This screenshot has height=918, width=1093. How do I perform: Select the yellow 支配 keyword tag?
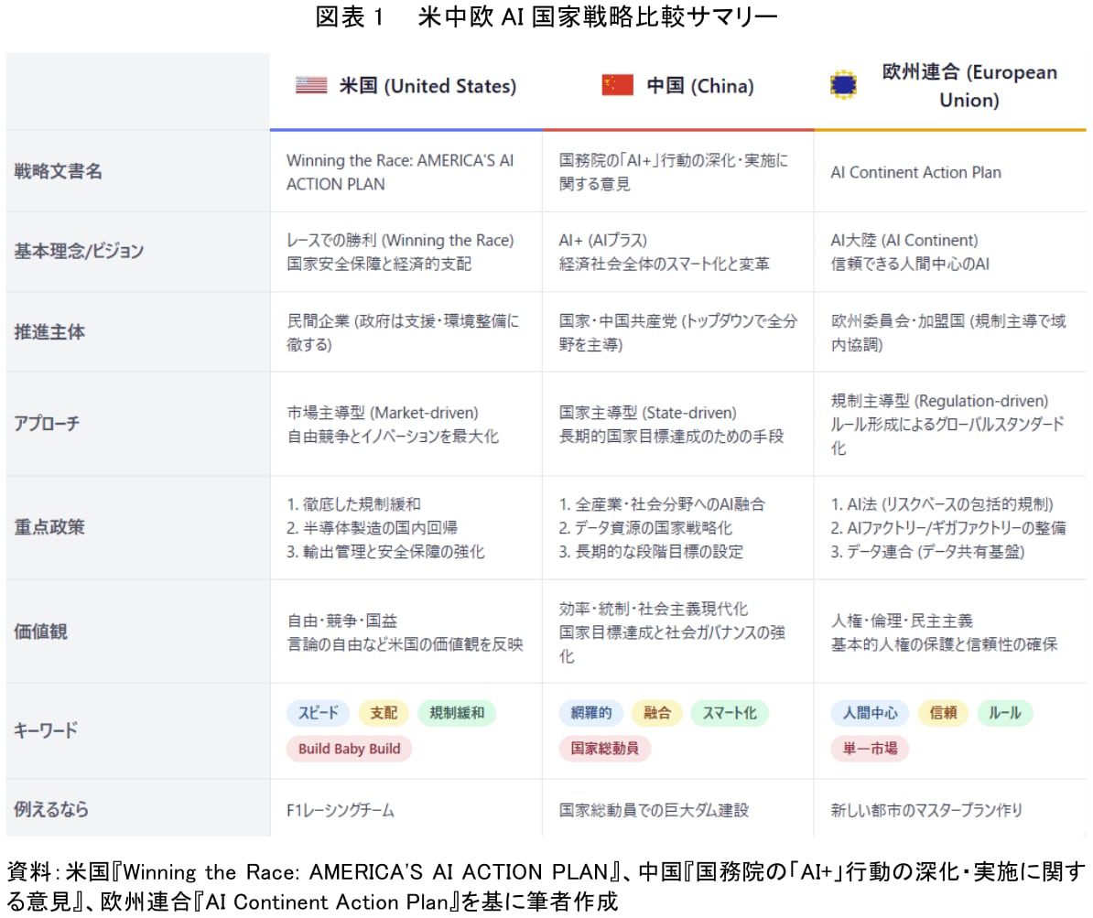point(384,713)
